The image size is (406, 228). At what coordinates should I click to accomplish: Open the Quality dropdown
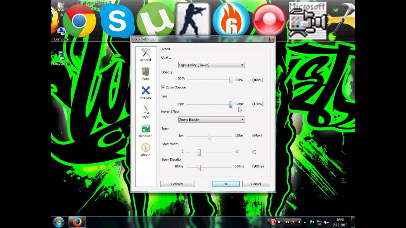[x=212, y=65]
